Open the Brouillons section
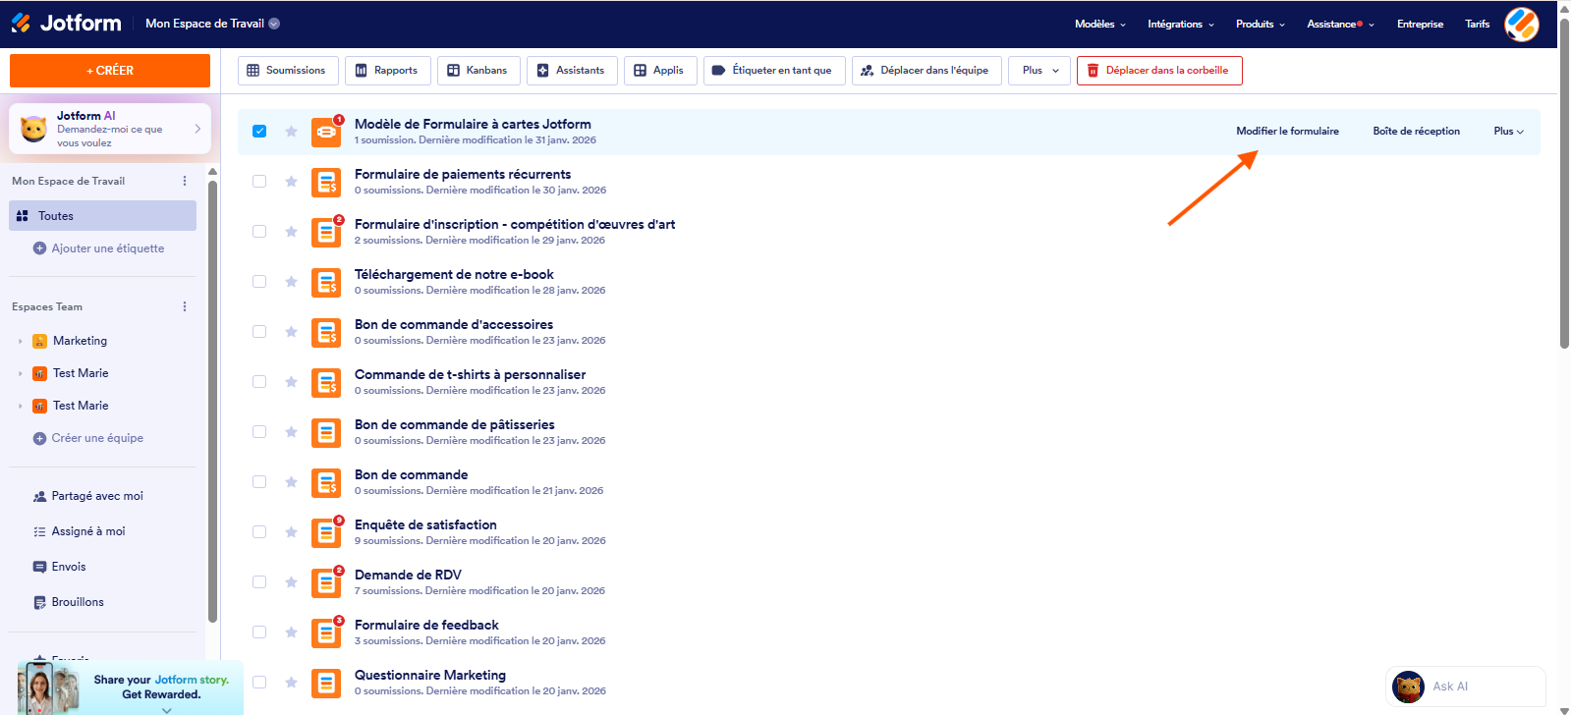The image size is (1571, 715). [69, 602]
